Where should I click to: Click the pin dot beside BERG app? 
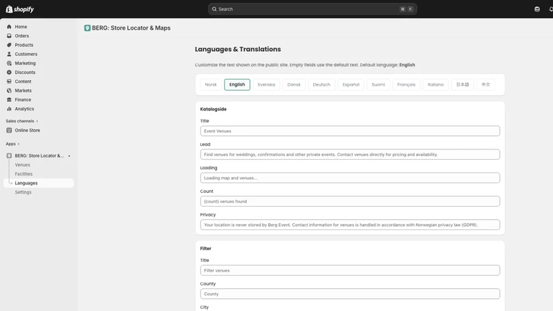click(x=69, y=156)
